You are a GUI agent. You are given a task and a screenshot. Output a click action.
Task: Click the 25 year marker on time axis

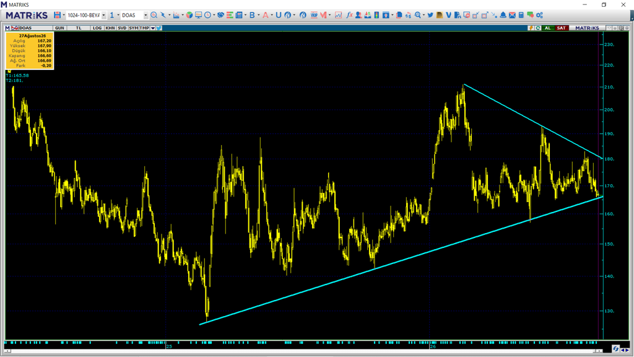tap(169, 346)
